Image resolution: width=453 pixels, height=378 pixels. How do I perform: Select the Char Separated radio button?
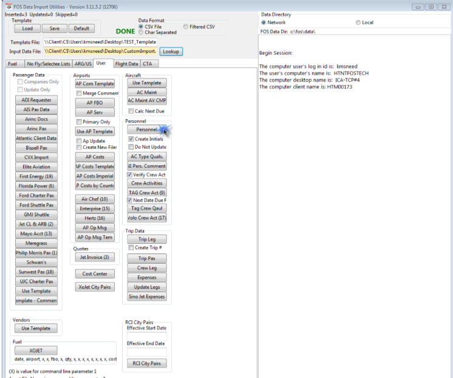tap(141, 33)
